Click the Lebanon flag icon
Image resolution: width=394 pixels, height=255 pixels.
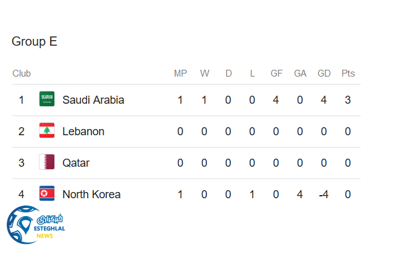(47, 131)
